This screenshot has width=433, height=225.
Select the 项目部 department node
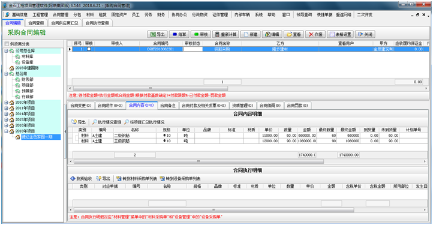28,85
